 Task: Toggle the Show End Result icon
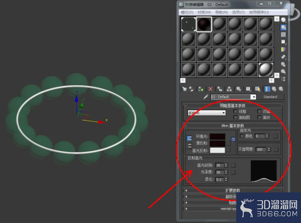click(x=267, y=89)
